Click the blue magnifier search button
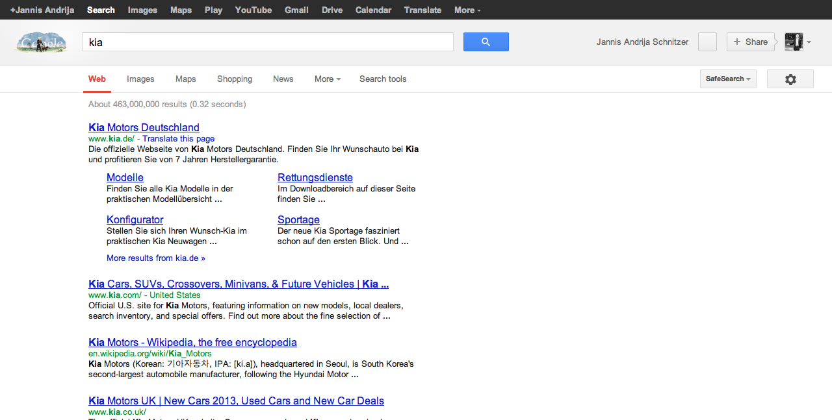Screen dimensions: 832x420 point(486,42)
